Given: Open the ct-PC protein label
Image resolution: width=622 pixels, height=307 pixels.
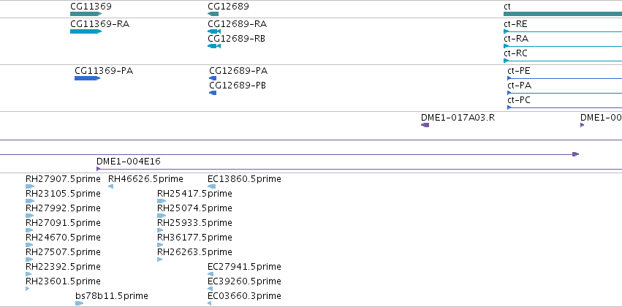Looking at the screenshot, I should tap(518, 100).
